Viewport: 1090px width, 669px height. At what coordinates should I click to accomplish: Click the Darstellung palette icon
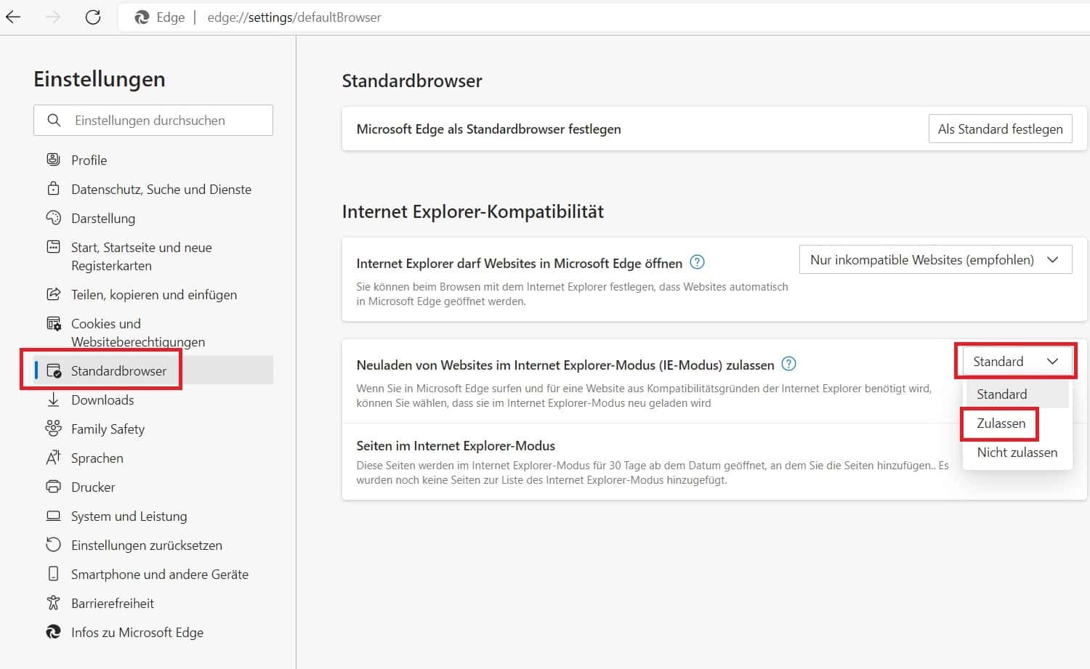pyautogui.click(x=53, y=218)
